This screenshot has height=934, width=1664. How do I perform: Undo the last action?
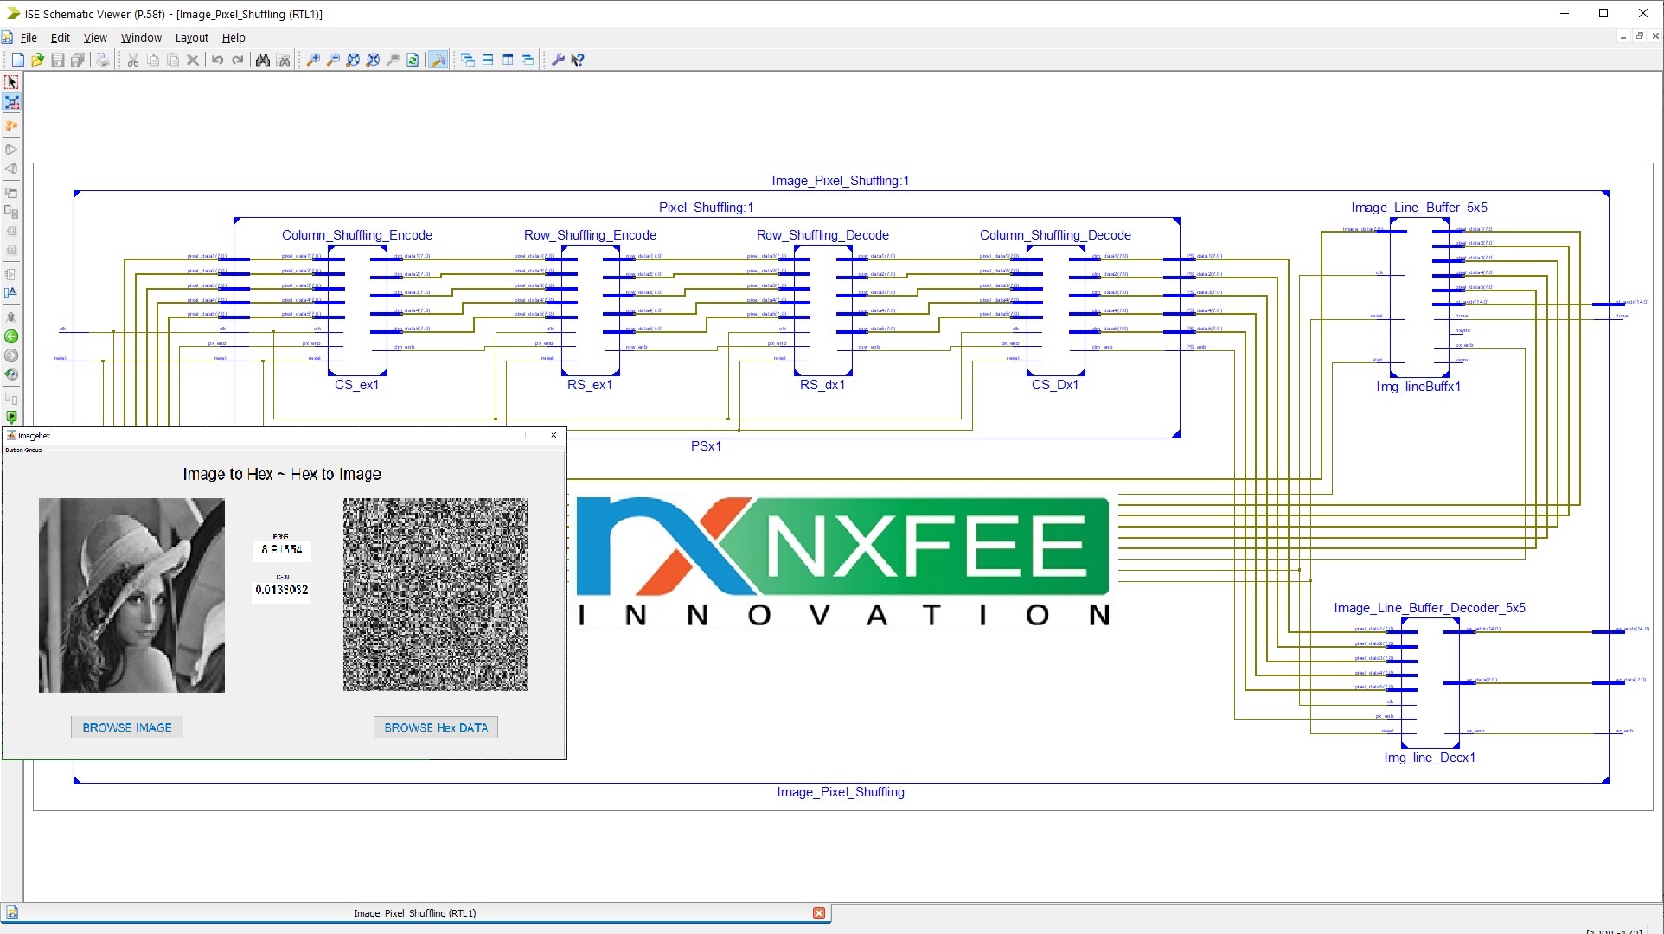[x=218, y=60]
